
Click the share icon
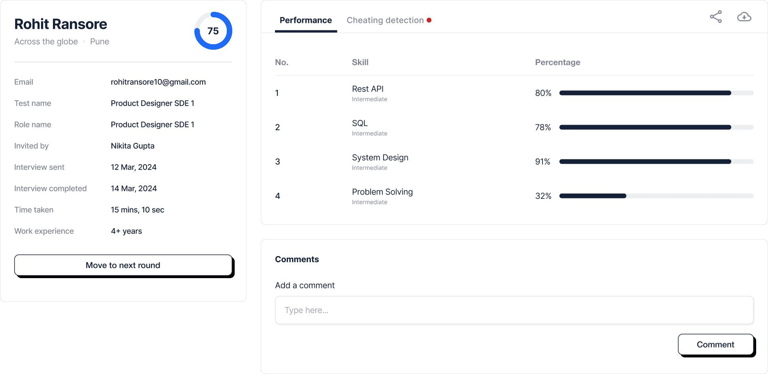tap(716, 17)
